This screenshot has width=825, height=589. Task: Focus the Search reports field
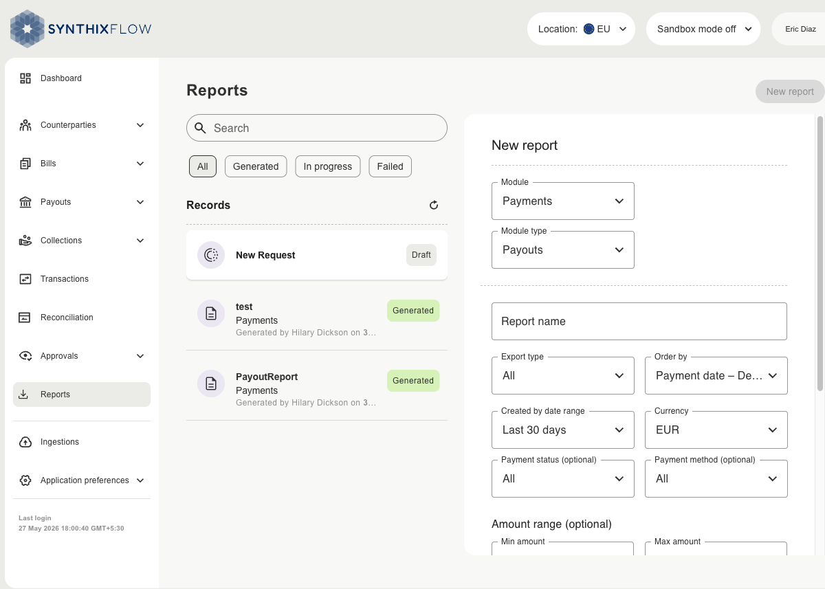click(317, 128)
